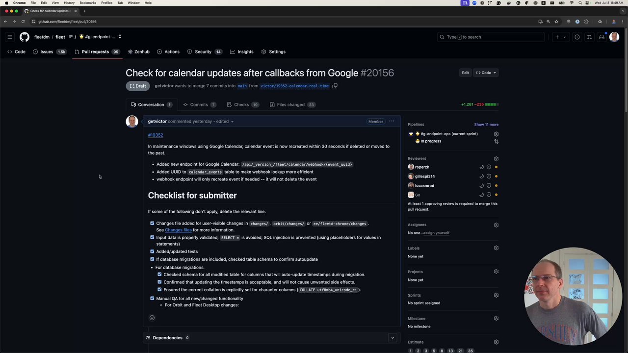The width and height of the screenshot is (628, 353).
Task: Open the History menu in the macOS menu bar
Action: [x=69, y=3]
